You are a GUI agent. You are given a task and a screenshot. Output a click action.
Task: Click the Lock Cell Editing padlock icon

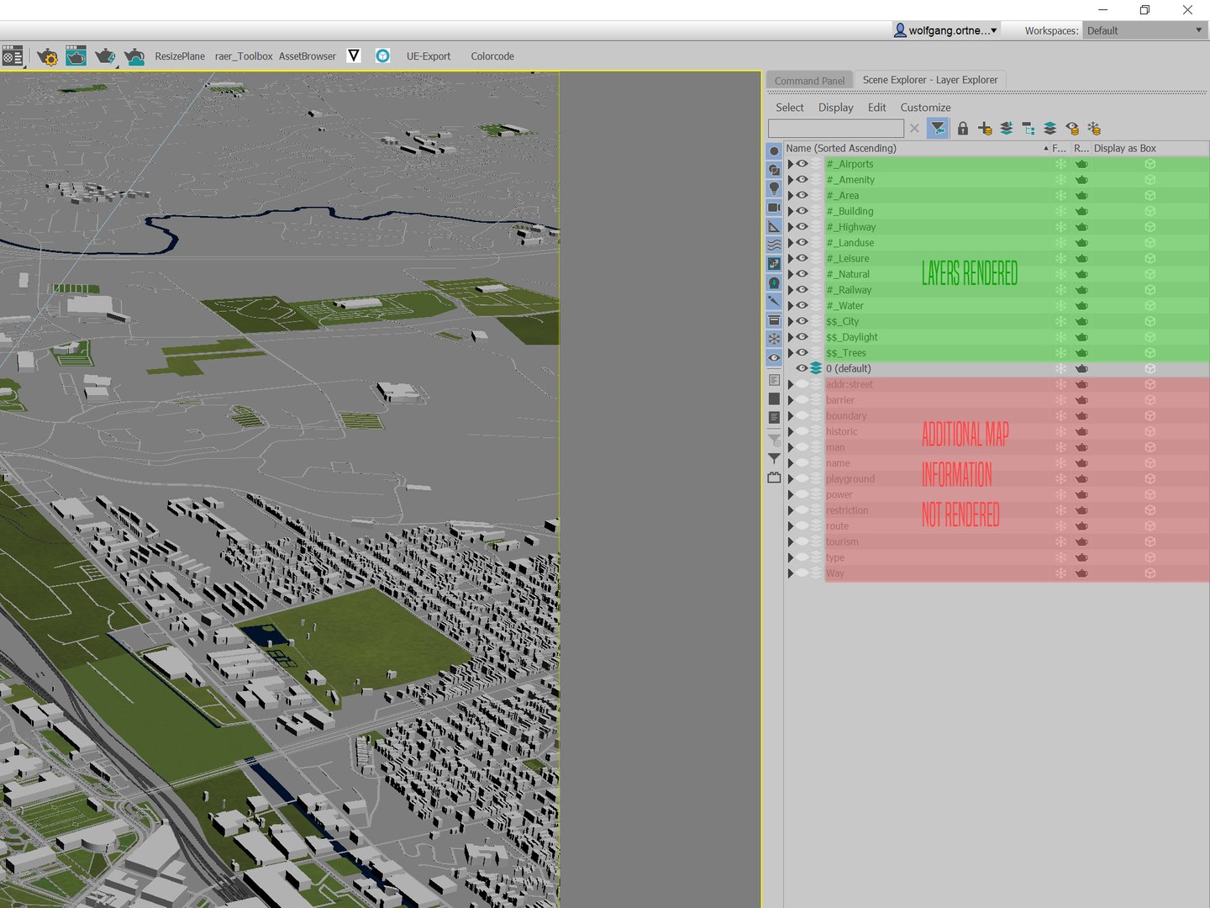(x=963, y=129)
